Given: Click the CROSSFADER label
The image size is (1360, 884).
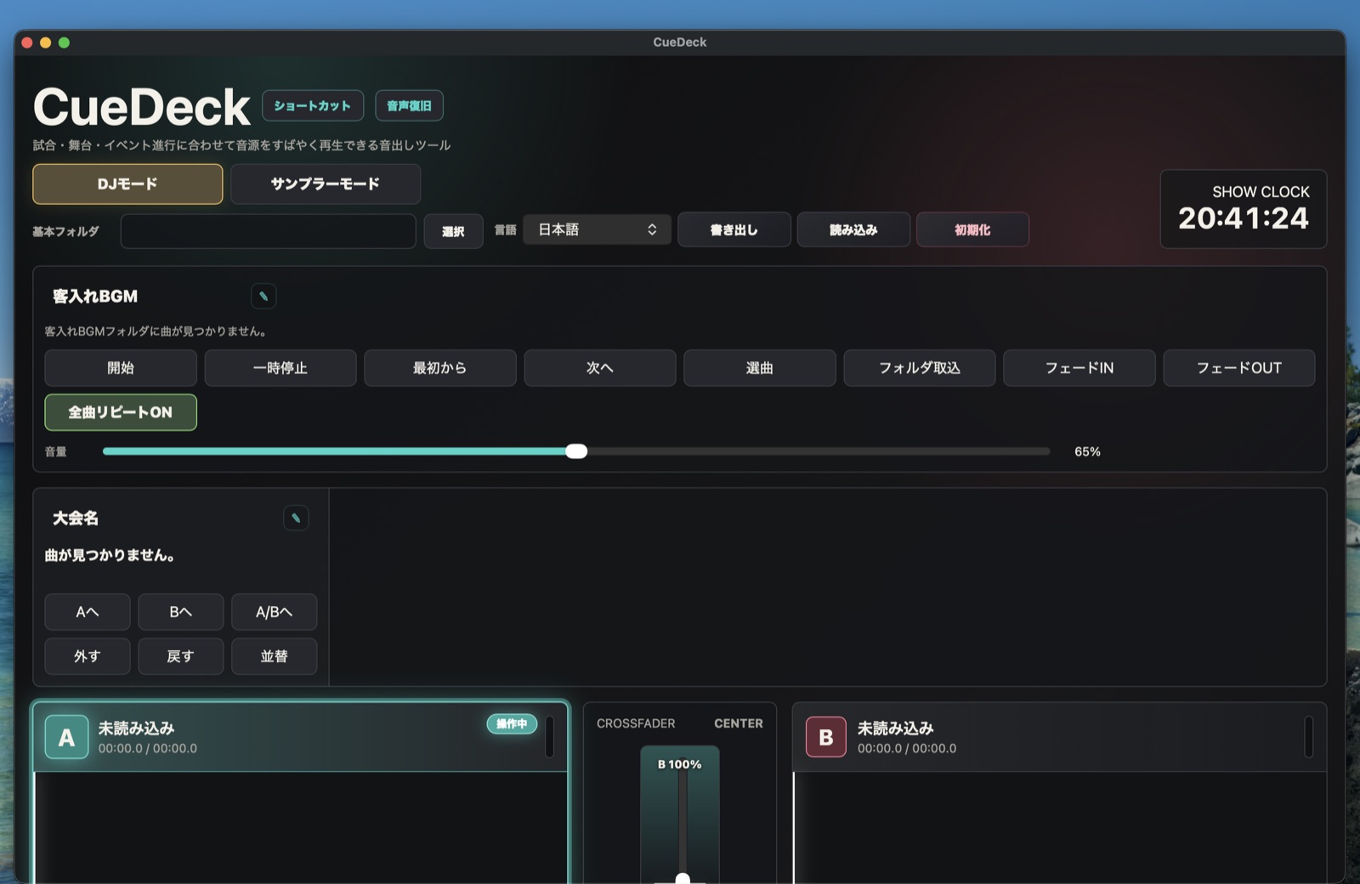Looking at the screenshot, I should [x=636, y=723].
